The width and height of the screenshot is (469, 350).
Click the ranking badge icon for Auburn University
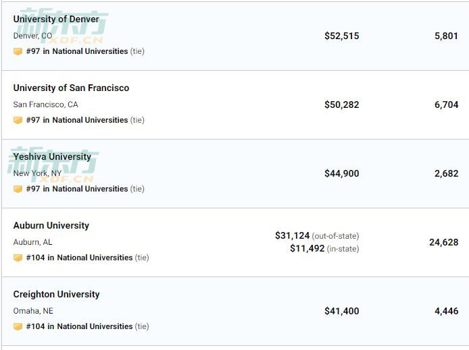(18, 258)
